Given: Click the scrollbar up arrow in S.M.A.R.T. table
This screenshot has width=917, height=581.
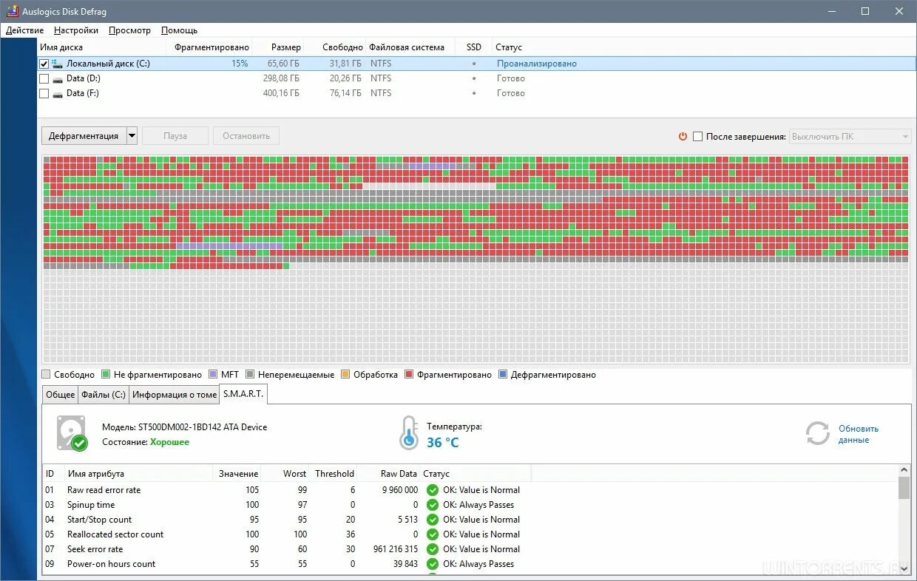Looking at the screenshot, I should point(904,470).
